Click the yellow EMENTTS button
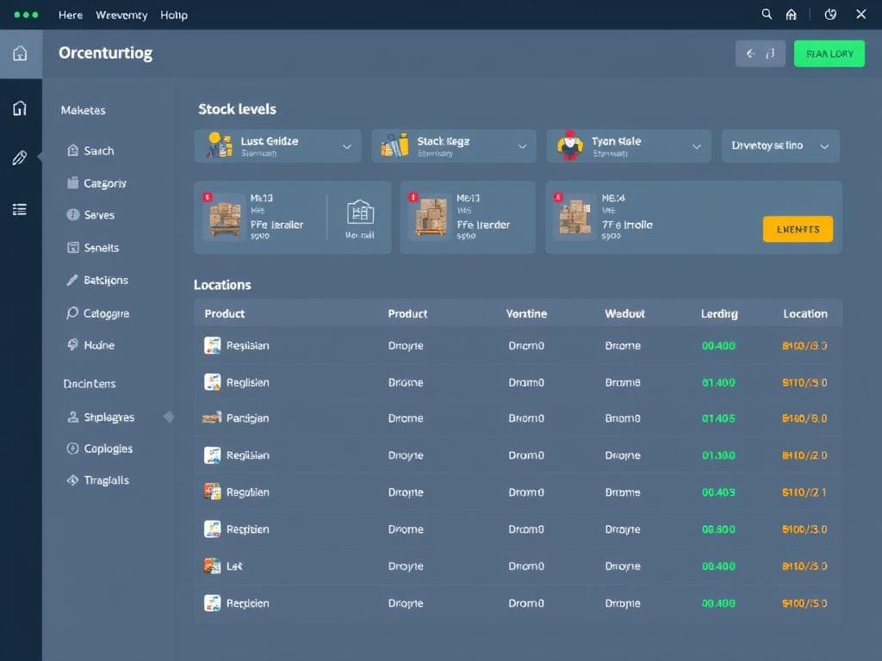This screenshot has width=882, height=661. coord(798,229)
